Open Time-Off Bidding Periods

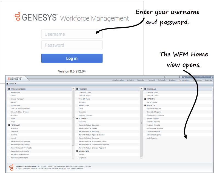(x=20, y=109)
